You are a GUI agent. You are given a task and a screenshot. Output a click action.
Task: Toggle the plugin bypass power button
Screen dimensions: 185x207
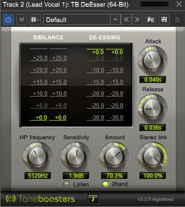click(x=8, y=20)
